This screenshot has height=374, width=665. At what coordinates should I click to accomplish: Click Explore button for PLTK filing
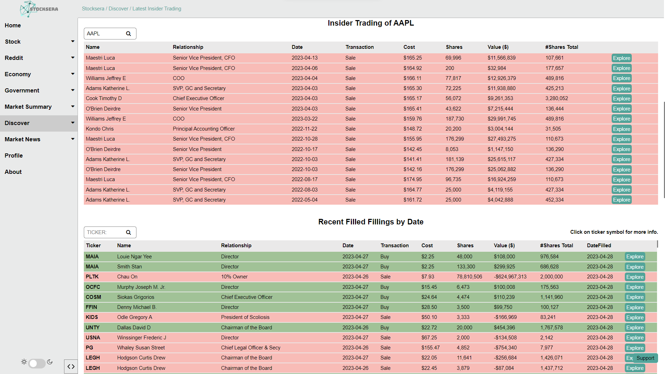pos(635,277)
